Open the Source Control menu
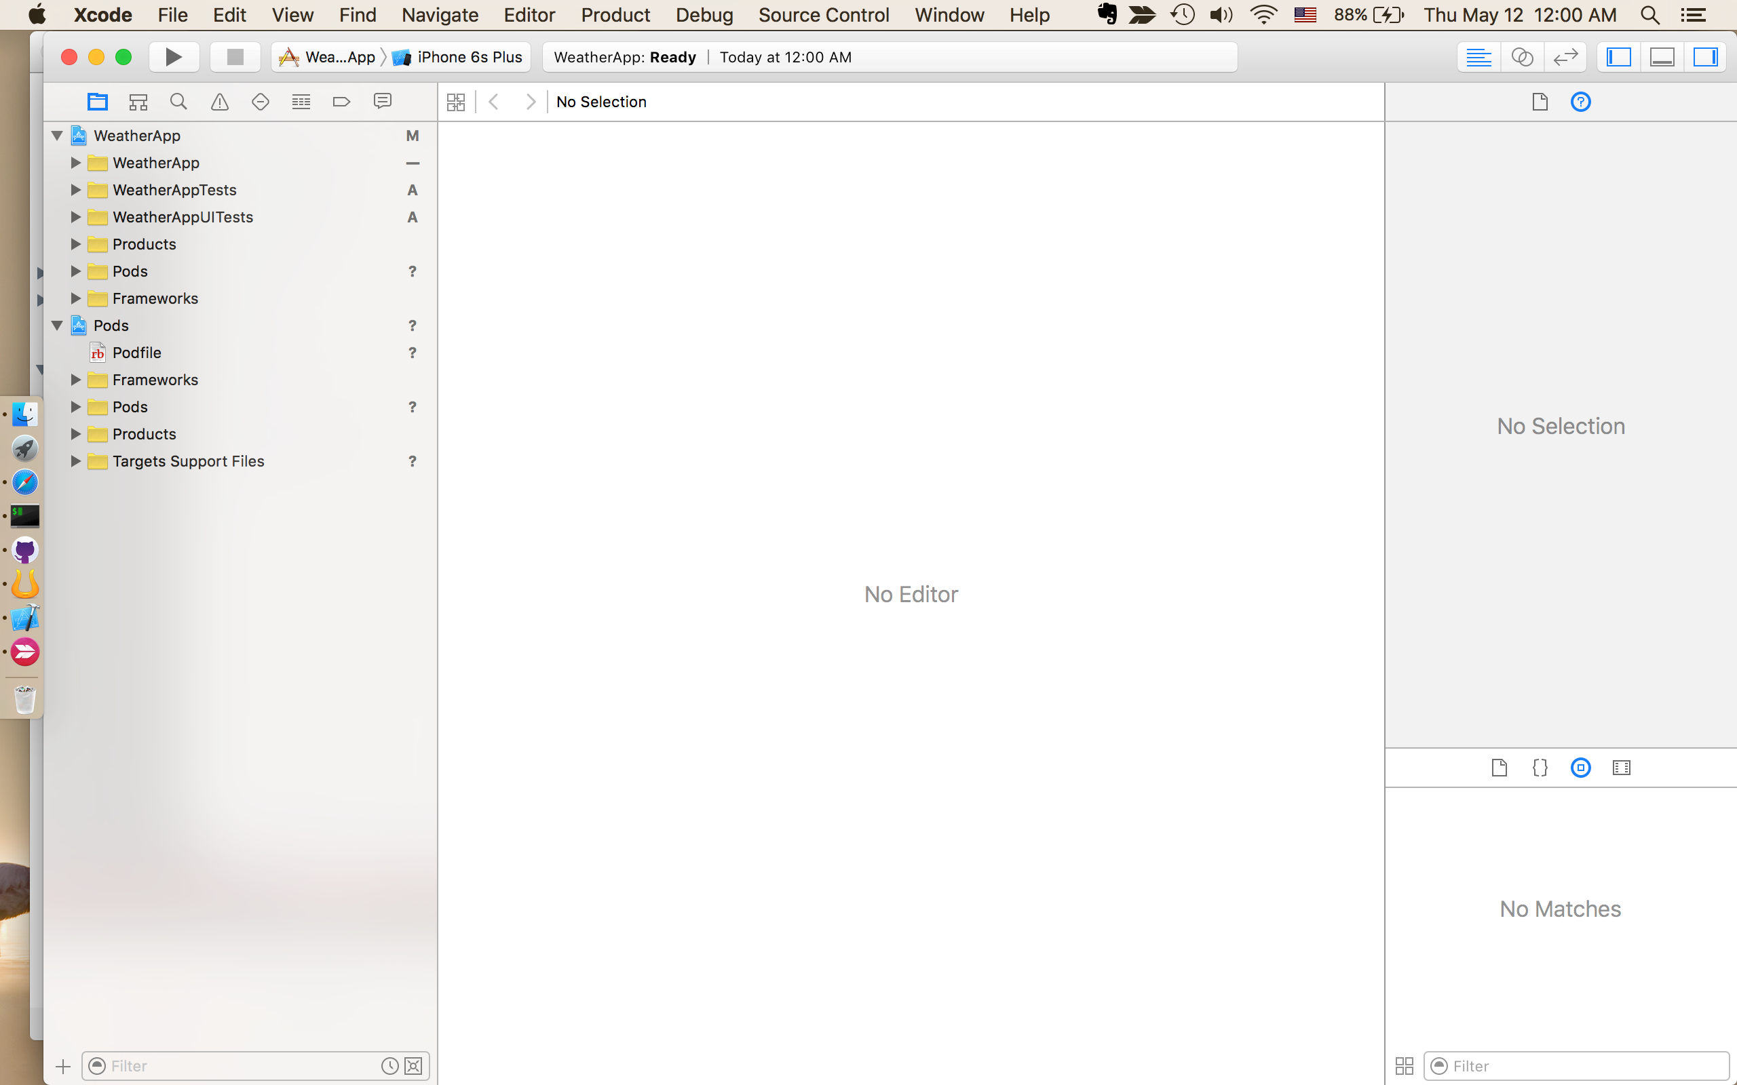This screenshot has height=1085, width=1737. [823, 15]
